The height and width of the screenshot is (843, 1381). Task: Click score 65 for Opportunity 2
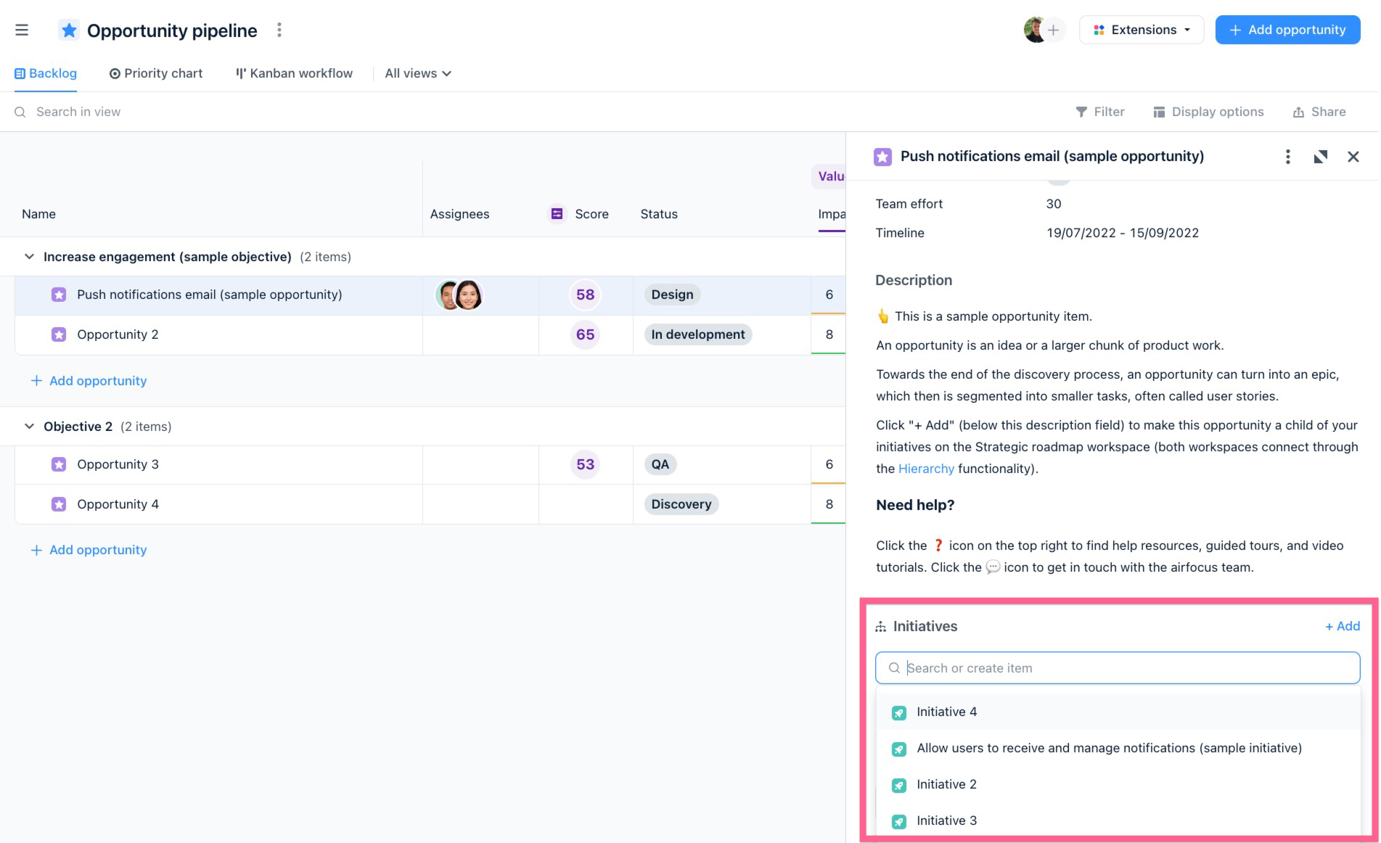pyautogui.click(x=586, y=334)
